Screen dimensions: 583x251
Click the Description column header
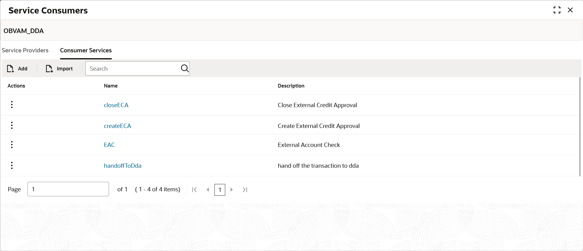point(291,86)
